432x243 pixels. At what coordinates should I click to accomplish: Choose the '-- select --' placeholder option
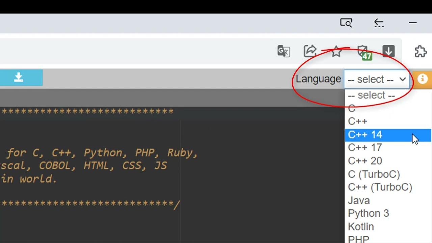tap(371, 95)
